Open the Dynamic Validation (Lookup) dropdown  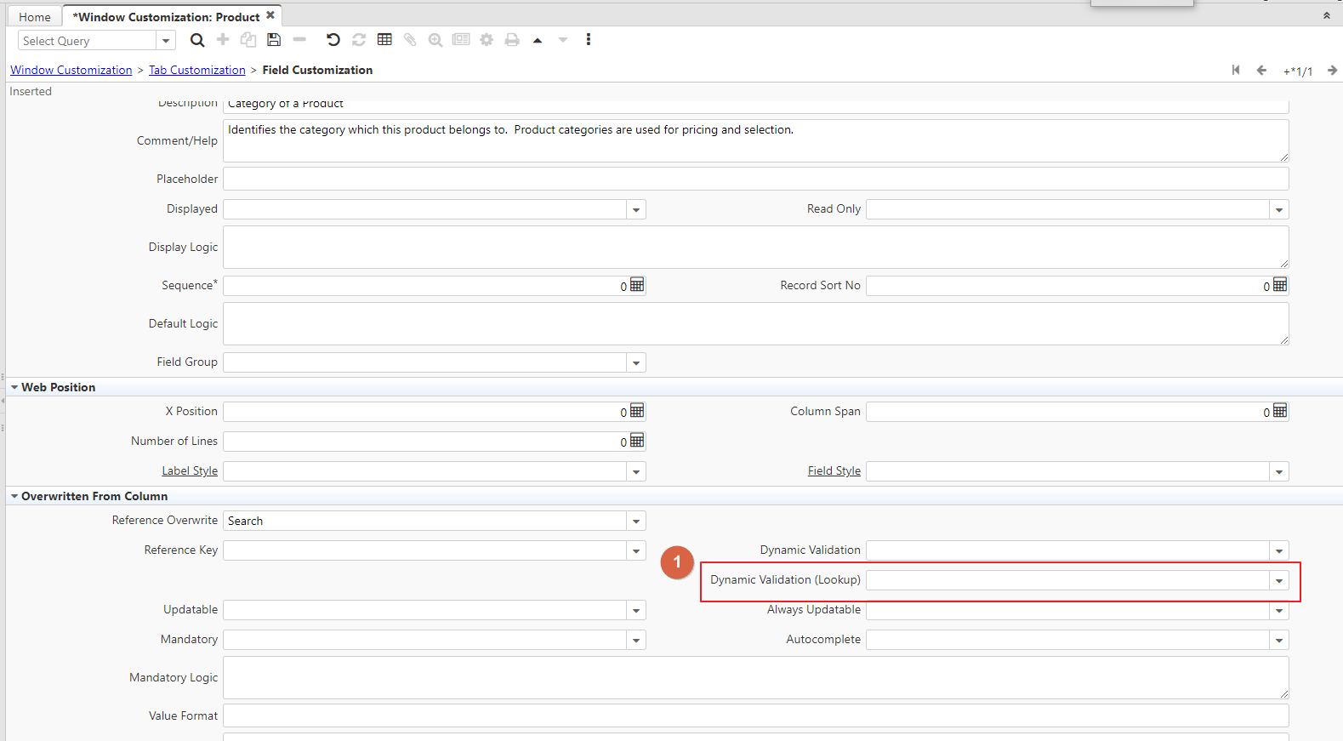click(x=1279, y=581)
